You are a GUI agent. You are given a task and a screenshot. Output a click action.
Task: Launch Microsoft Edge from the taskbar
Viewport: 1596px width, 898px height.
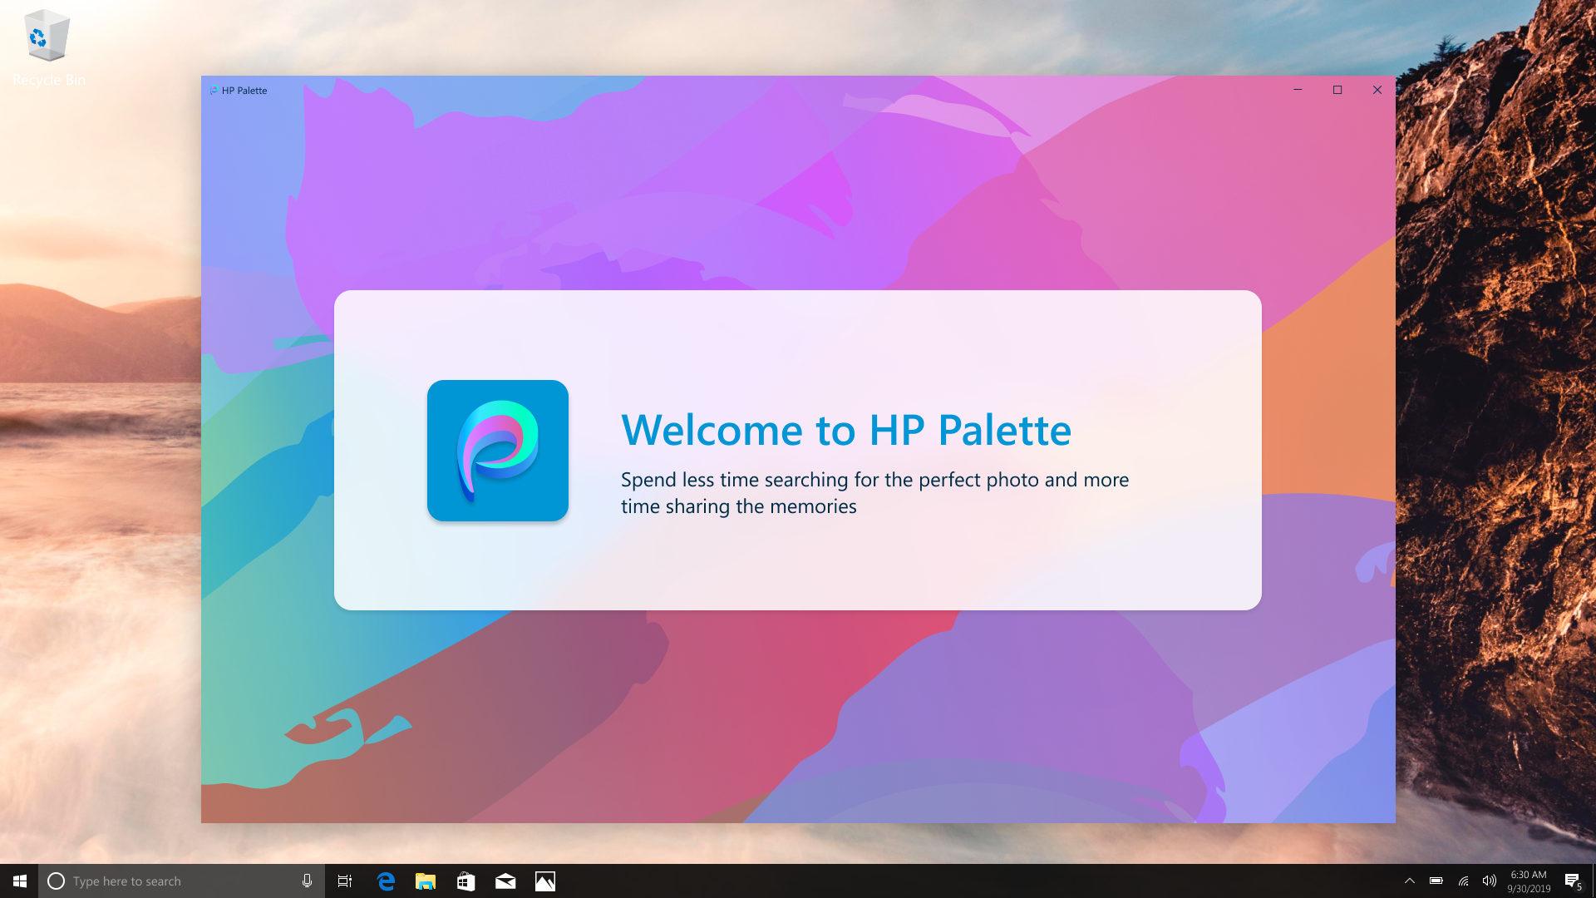click(386, 881)
